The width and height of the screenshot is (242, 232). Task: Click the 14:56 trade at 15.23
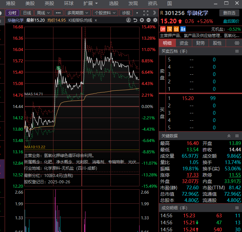coord(200,216)
